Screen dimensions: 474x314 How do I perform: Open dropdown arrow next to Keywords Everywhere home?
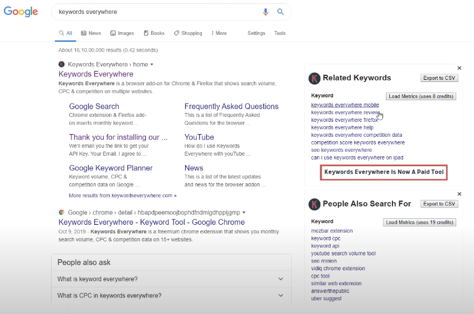(152, 64)
